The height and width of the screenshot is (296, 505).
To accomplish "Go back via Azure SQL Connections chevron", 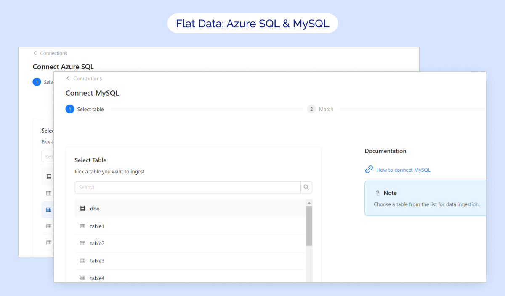I will 35,53.
